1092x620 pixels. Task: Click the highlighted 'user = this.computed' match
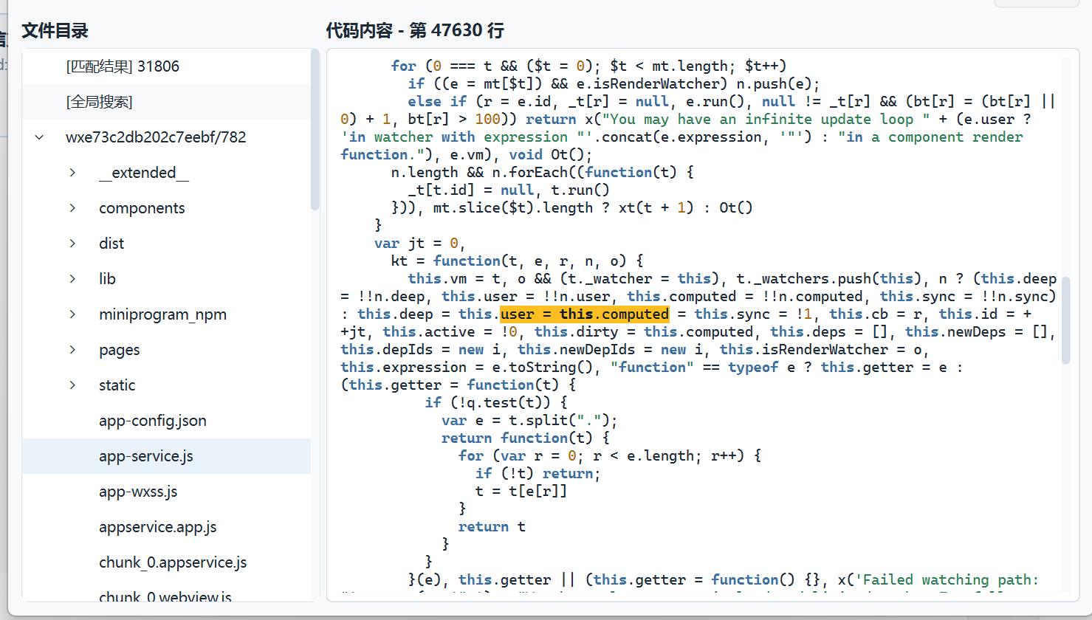click(585, 314)
